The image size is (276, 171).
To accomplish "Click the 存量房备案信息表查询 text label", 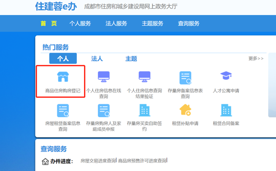I will point(185,93).
